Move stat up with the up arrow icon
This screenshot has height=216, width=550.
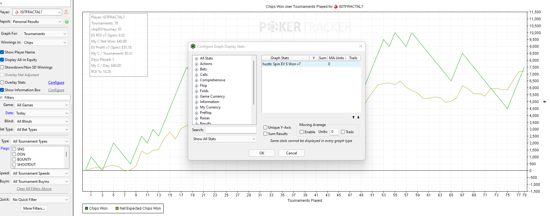click(353, 117)
